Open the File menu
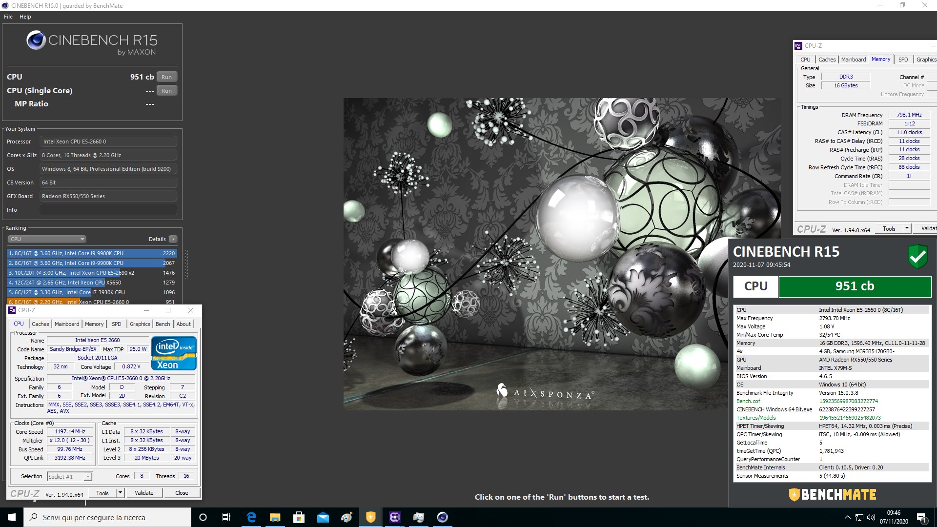Image resolution: width=937 pixels, height=527 pixels. pos(8,17)
